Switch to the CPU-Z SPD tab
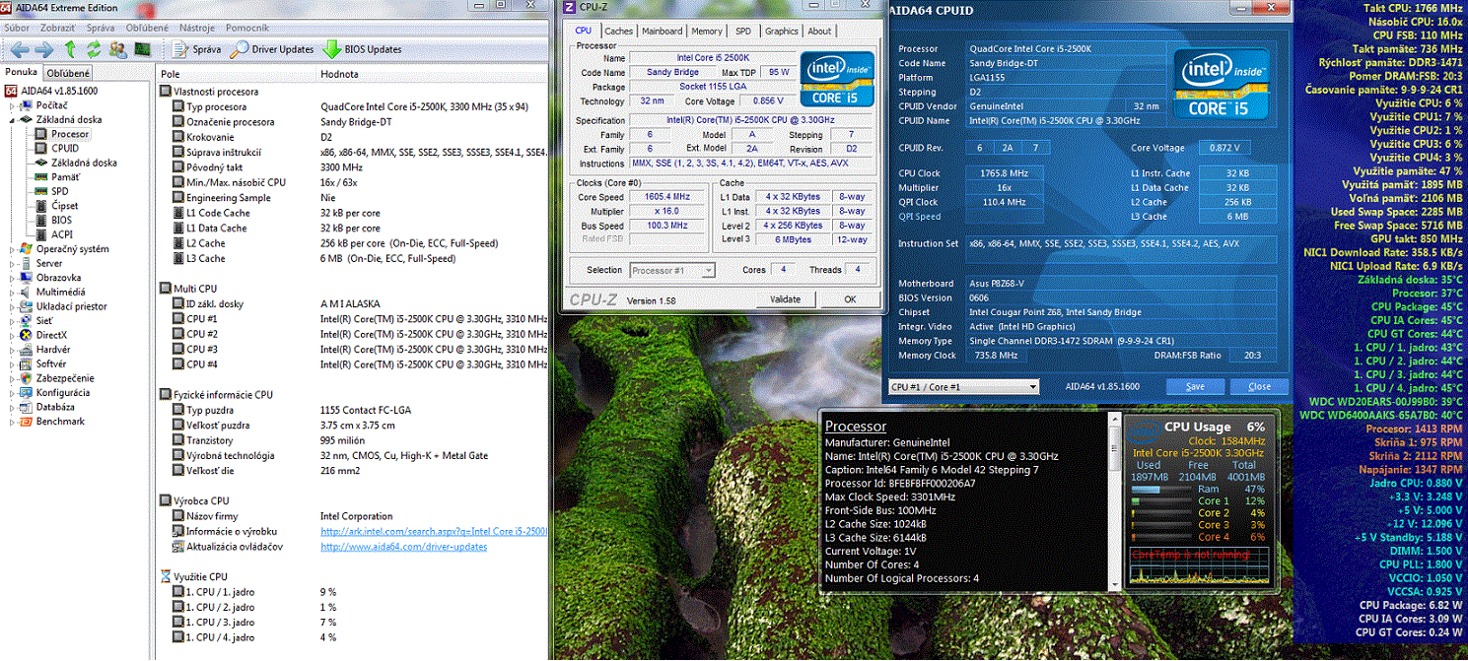Viewport: 1468px width, 661px height. click(x=743, y=32)
